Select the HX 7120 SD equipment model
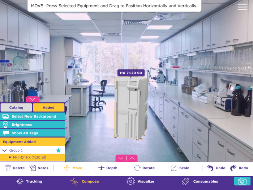The height and width of the screenshot is (190, 253). [131, 108]
